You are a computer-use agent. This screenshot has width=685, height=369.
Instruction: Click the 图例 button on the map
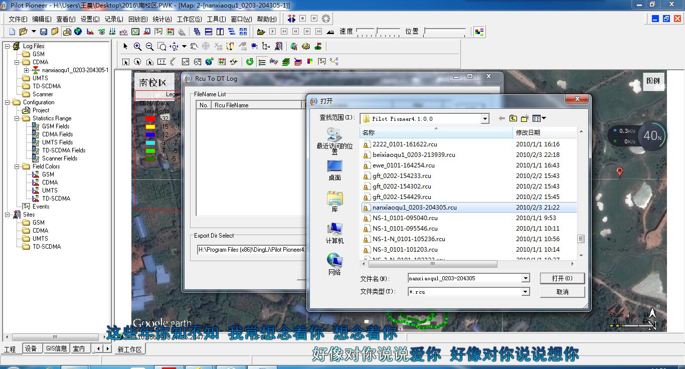pyautogui.click(x=653, y=81)
